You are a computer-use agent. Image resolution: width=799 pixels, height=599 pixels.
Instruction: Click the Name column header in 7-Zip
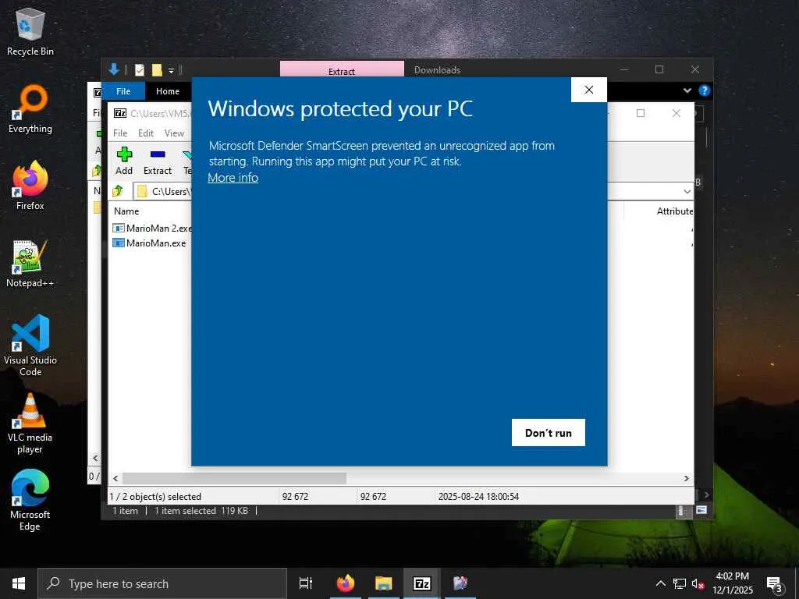(x=126, y=211)
